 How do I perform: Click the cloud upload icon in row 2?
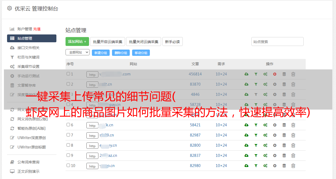tap(246, 84)
